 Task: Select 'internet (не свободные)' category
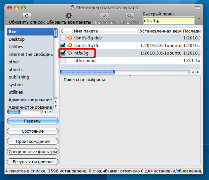click(30, 55)
